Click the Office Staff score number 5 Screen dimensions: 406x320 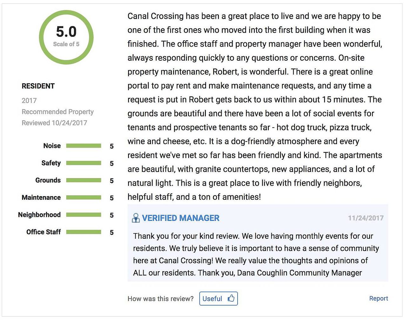[x=112, y=232]
